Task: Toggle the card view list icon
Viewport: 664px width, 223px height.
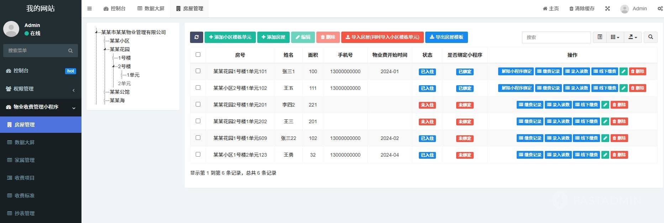Action: point(600,37)
